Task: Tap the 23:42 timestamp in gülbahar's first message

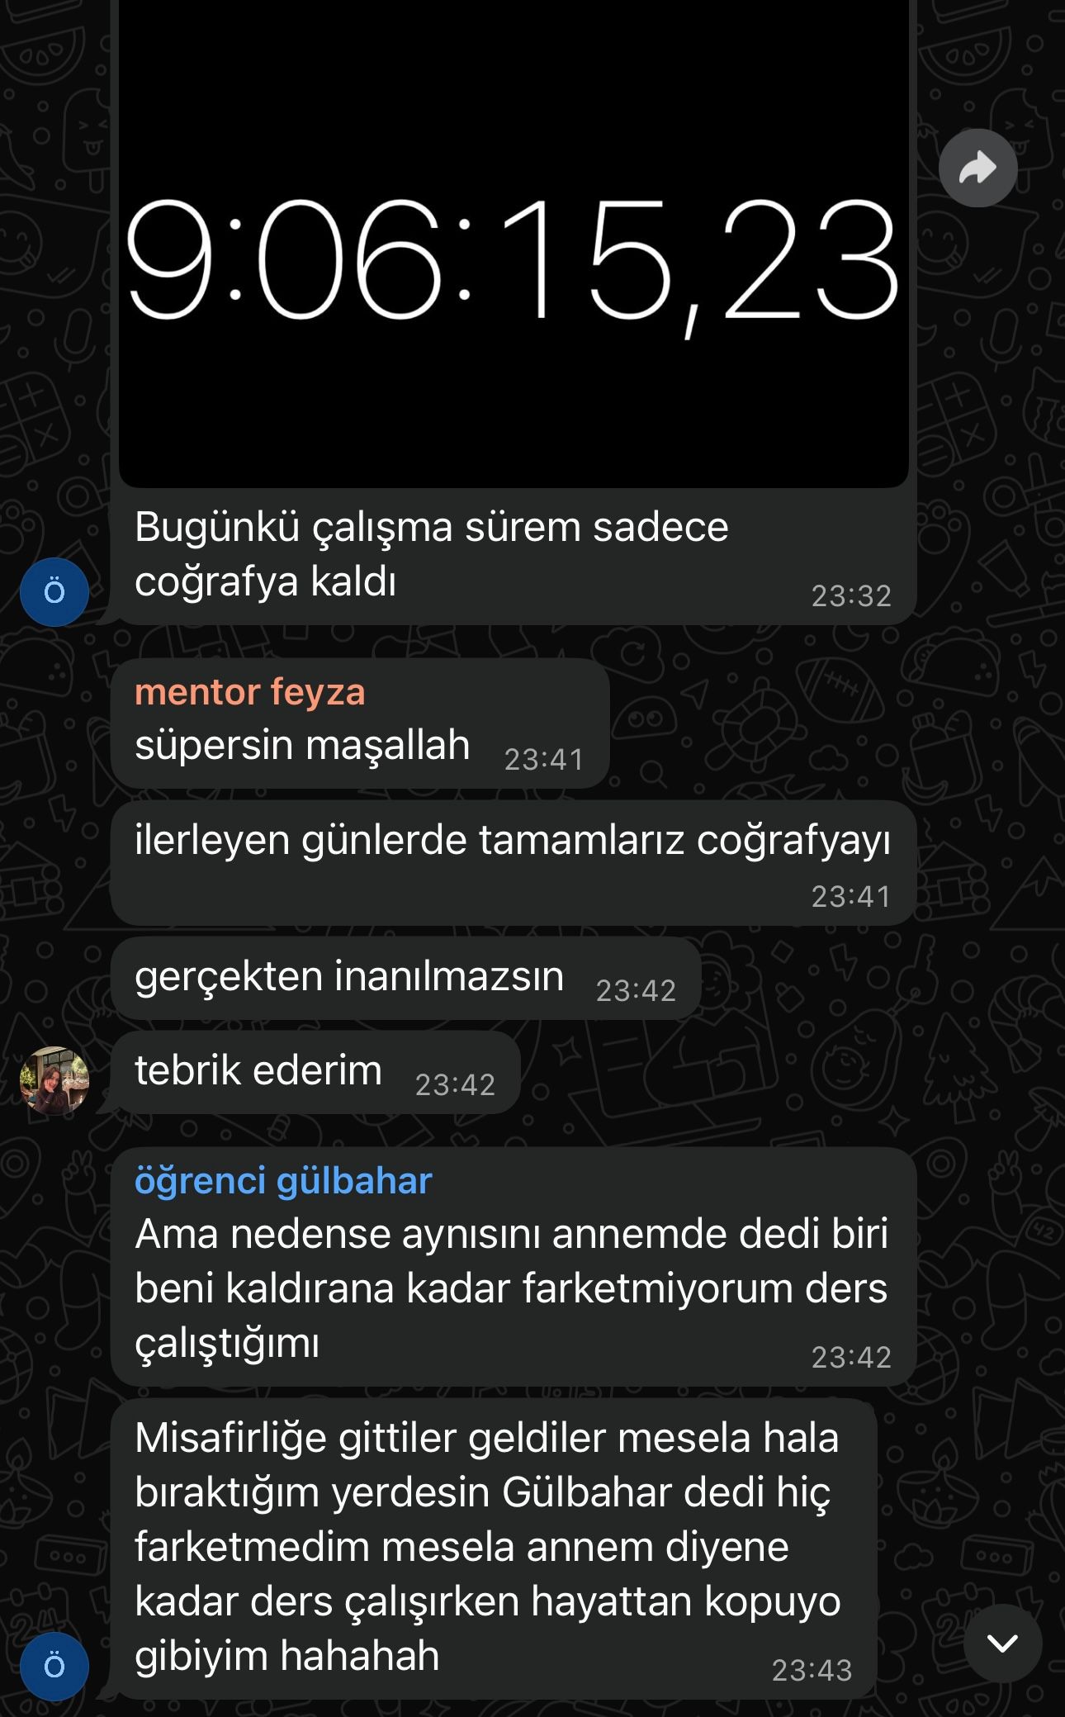Action: (851, 1357)
